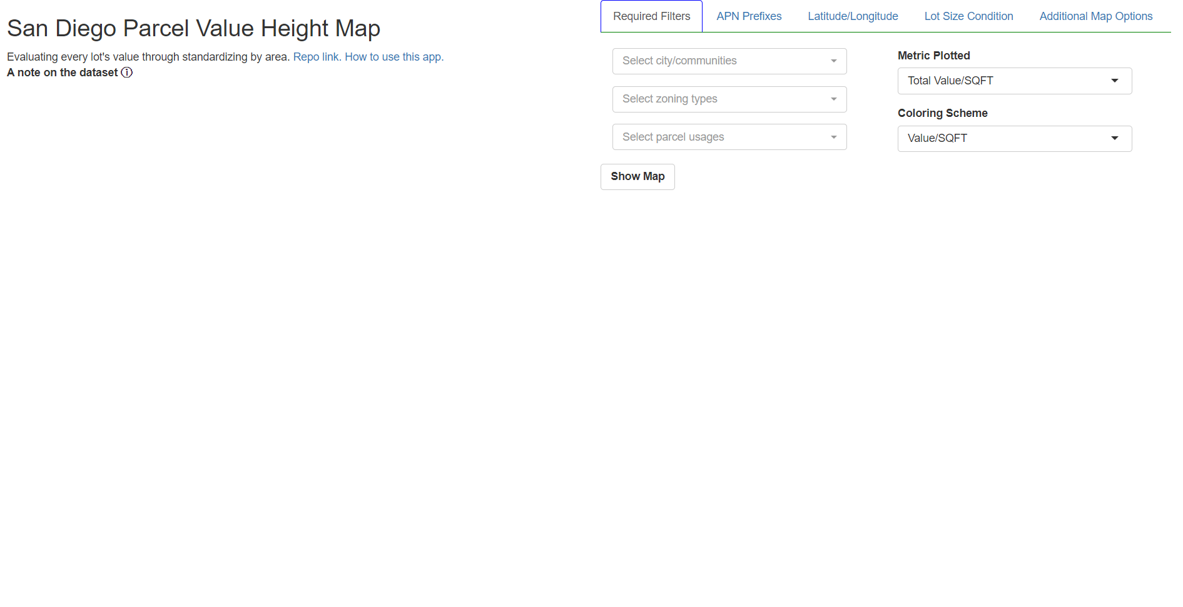Image resolution: width=1183 pixels, height=607 pixels.
Task: Expand the Coloring Scheme dropdown
Action: click(x=1015, y=138)
